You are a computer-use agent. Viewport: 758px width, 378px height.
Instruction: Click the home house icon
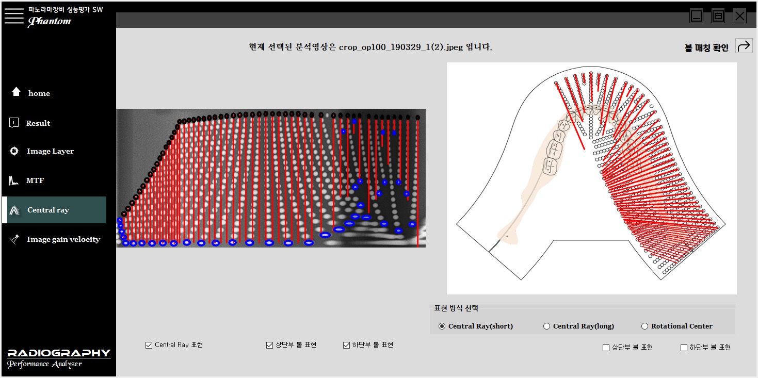16,92
